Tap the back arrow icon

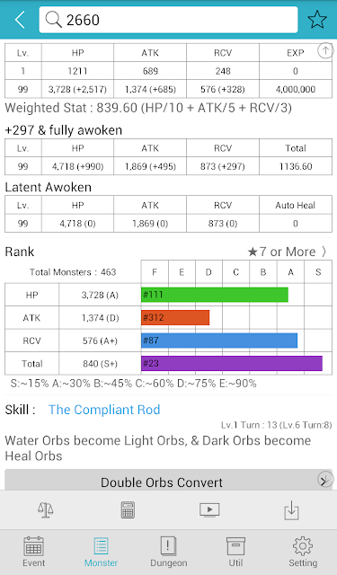pyautogui.click(x=20, y=20)
